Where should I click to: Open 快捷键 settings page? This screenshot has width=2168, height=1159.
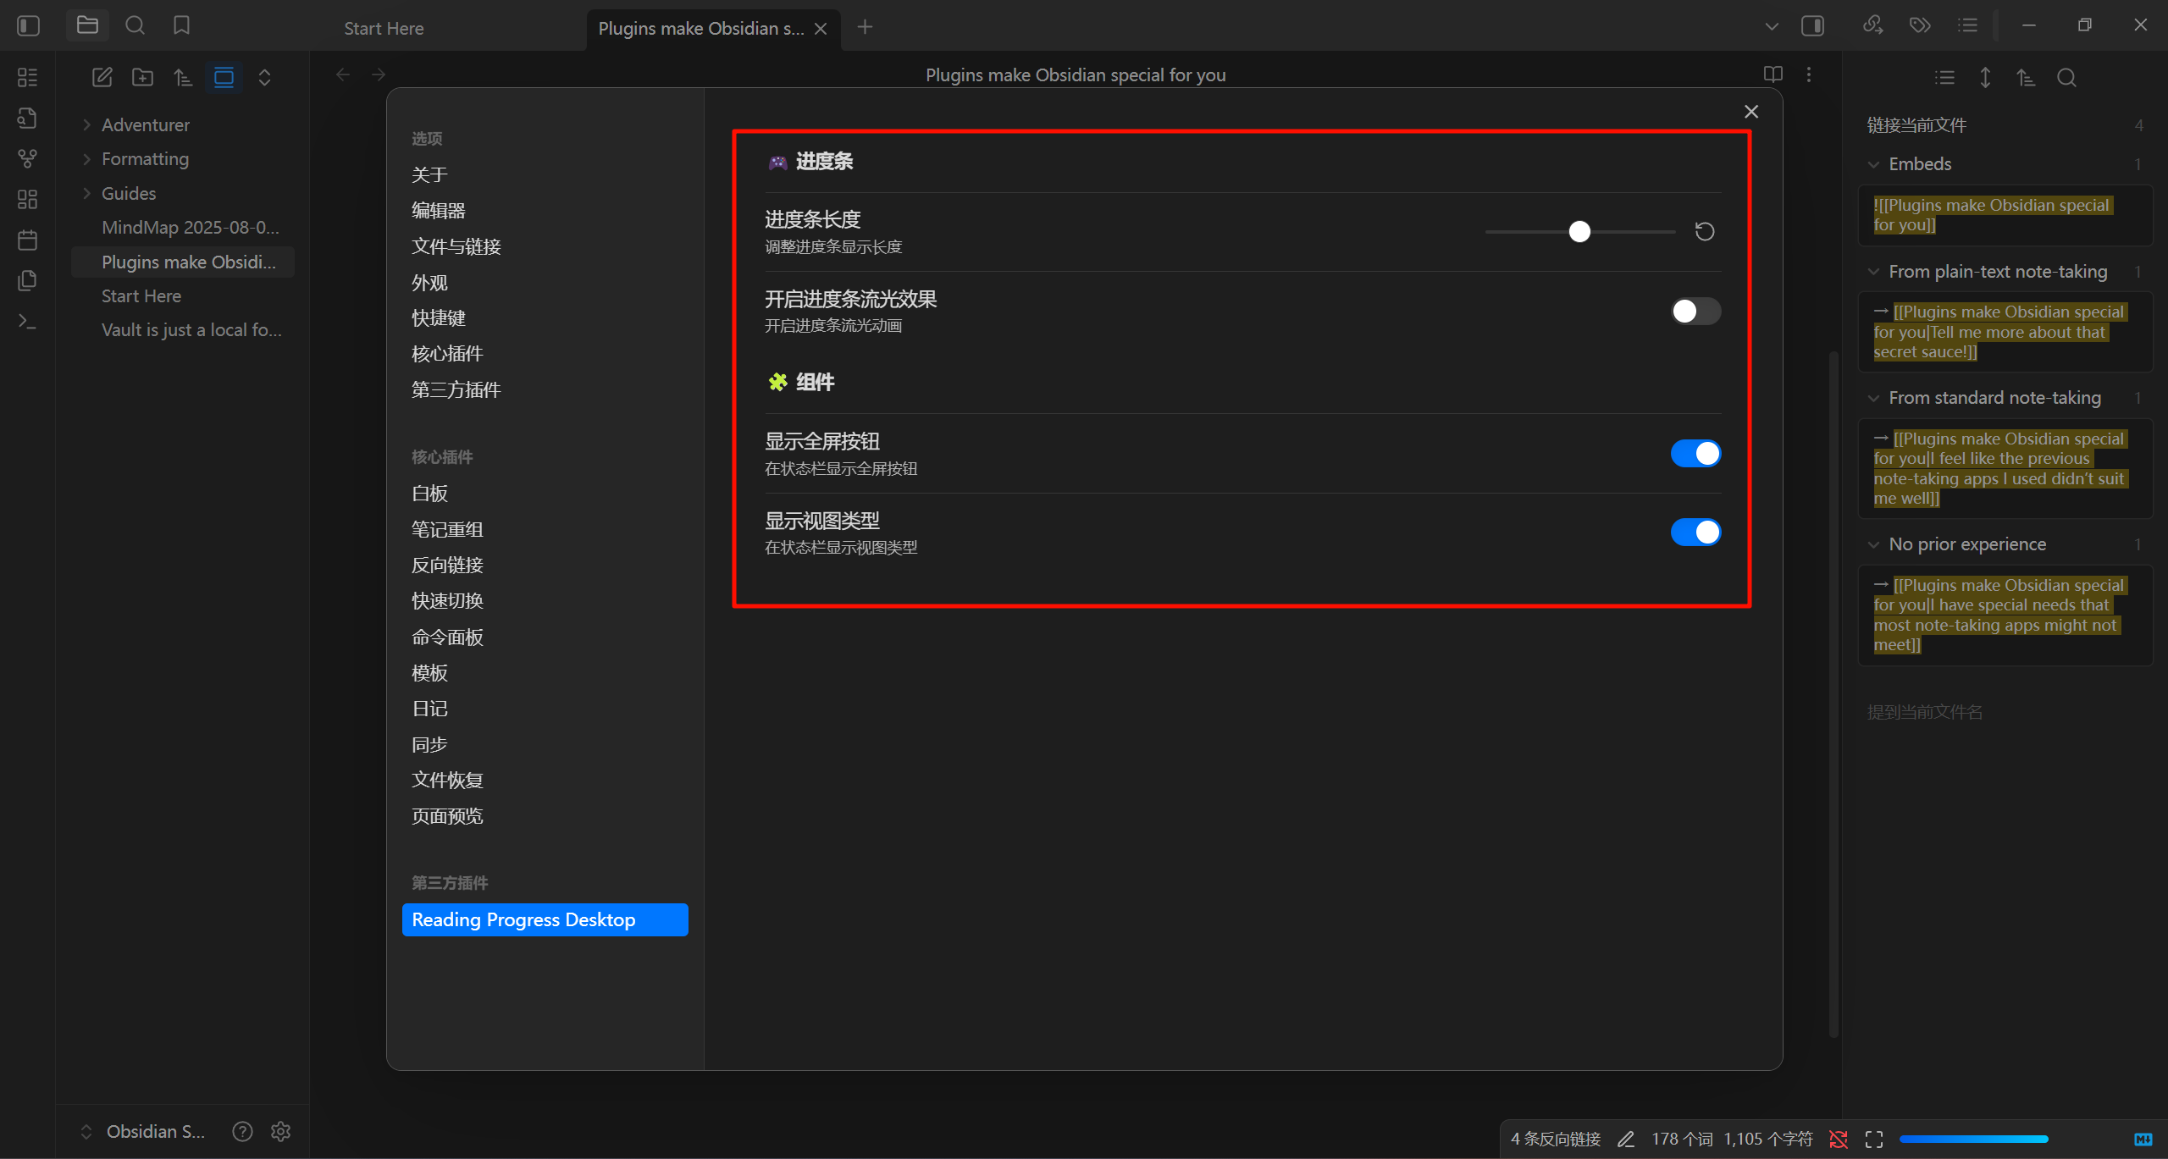click(x=438, y=318)
